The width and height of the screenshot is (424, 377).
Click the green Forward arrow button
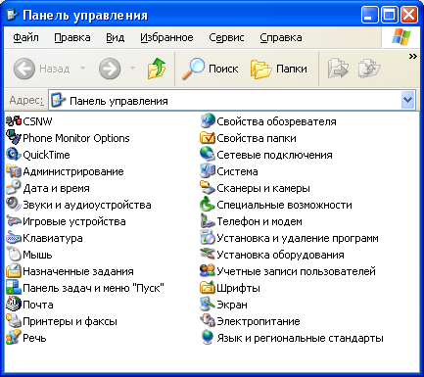(110, 69)
